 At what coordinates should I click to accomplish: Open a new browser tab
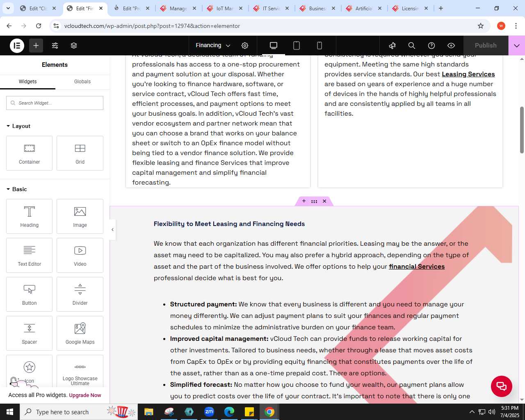coord(441,8)
